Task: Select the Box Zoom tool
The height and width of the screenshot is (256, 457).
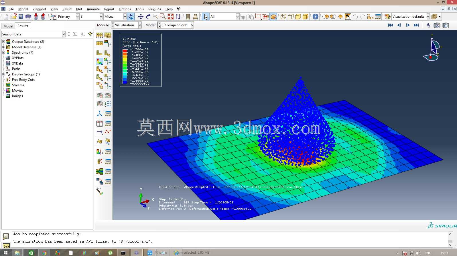Action: tap(163, 17)
